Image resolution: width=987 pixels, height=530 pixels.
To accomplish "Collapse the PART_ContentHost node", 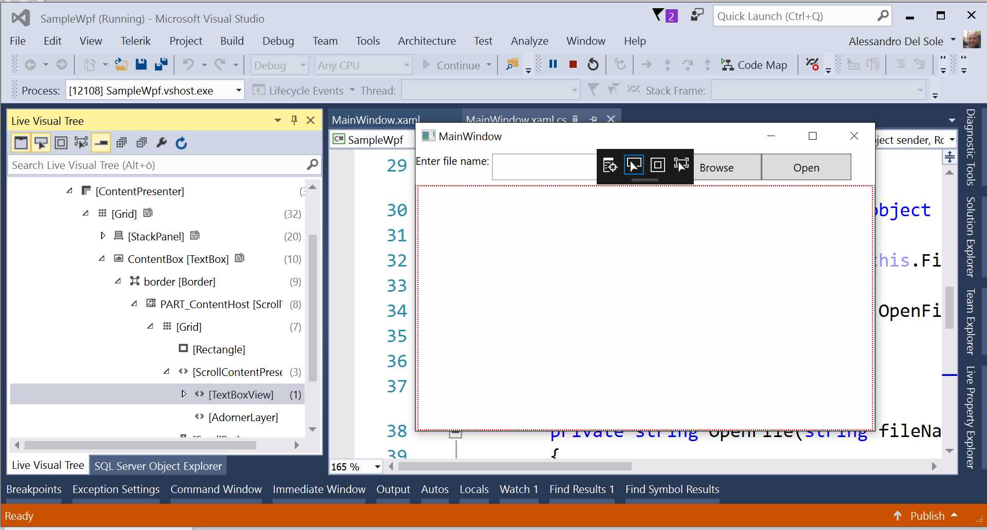I will click(134, 304).
